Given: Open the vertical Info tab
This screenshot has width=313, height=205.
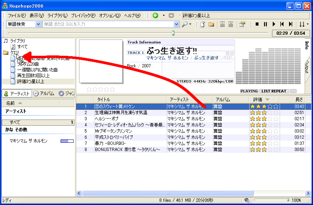Looking at the screenshot, I should (x=307, y=45).
